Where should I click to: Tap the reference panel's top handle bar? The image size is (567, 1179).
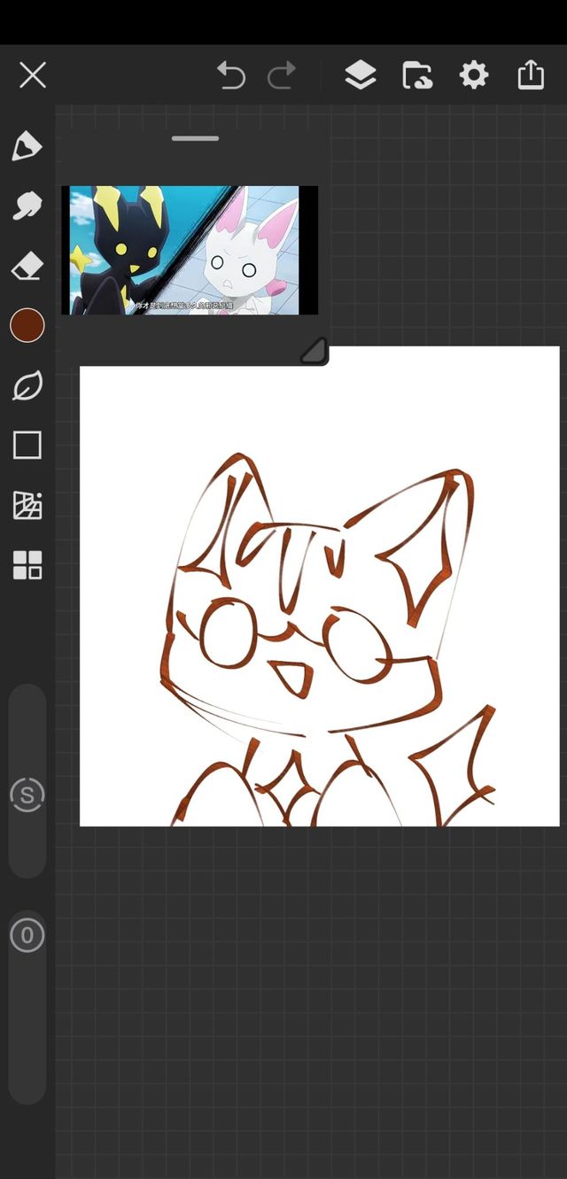coord(196,139)
